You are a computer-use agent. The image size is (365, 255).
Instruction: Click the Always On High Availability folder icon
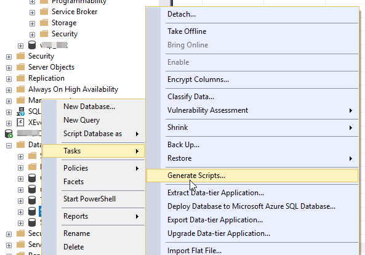pos(20,89)
